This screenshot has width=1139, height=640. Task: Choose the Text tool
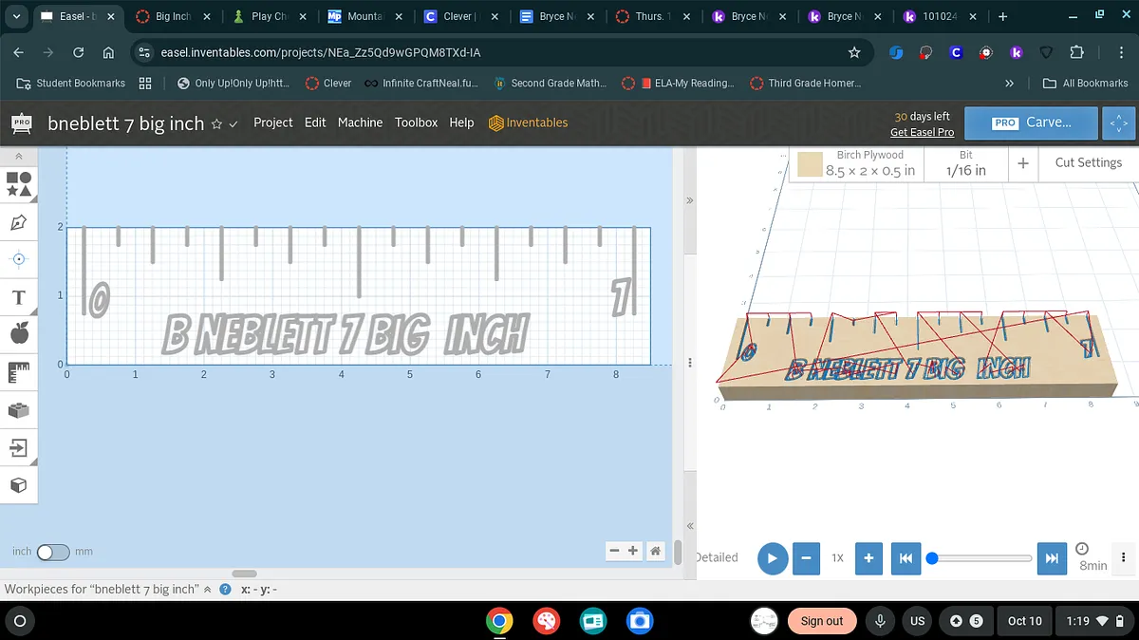pos(19,298)
